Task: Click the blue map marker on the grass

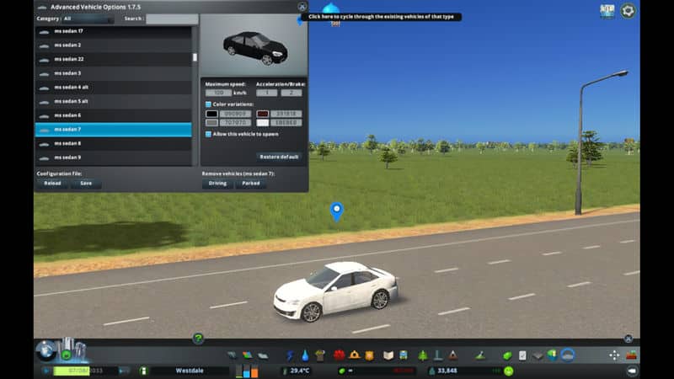Action: tap(336, 210)
